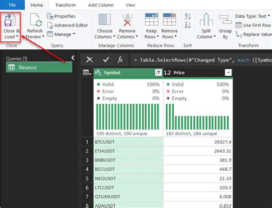272x208 pixels.
Task: Open query Properties
Action: point(61,16)
